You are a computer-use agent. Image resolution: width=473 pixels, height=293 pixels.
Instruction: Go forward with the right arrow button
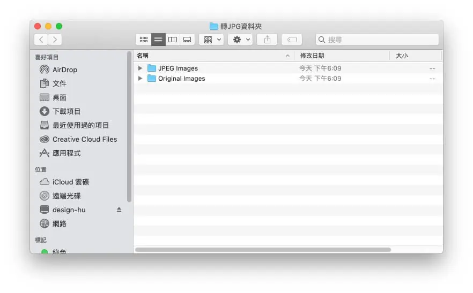point(55,40)
